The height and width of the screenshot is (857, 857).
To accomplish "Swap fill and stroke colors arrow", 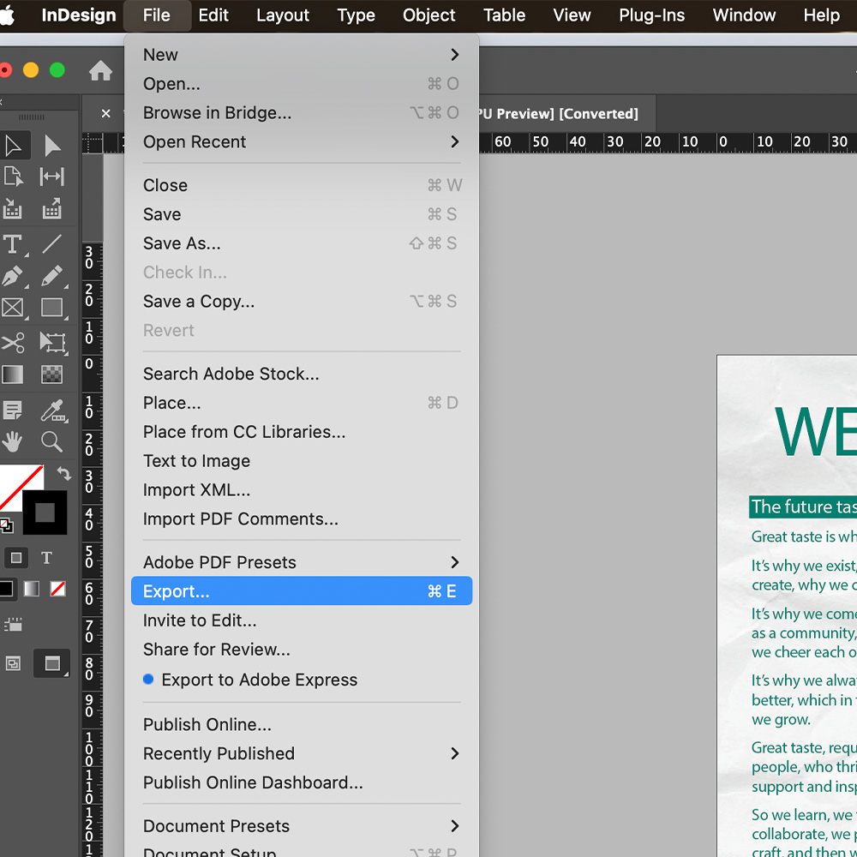I will coord(64,473).
